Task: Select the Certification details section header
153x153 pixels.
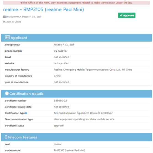Action: [76, 94]
